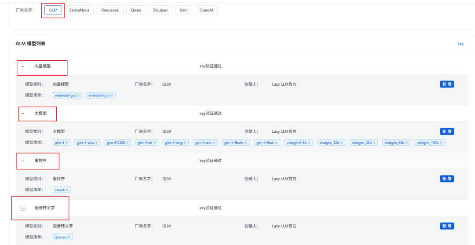
Task: Remove the glm-4-flash tag
Action: click(x=276, y=143)
